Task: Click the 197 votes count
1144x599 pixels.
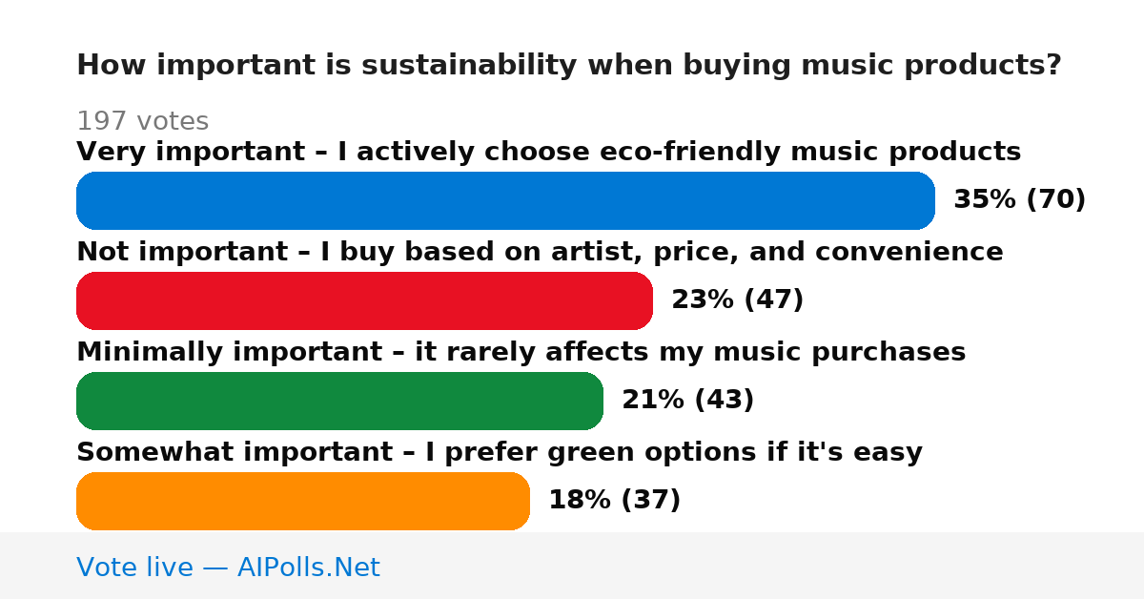Action: tap(142, 121)
